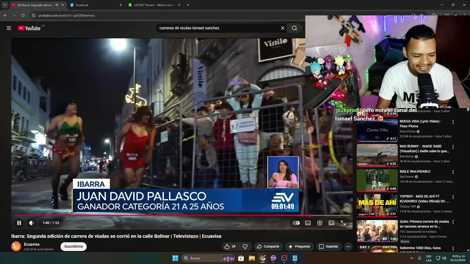Screen dimensions: 470x264
Task: Open options for TOPBOY MÁS DE AHÍ video
Action: (x=453, y=197)
